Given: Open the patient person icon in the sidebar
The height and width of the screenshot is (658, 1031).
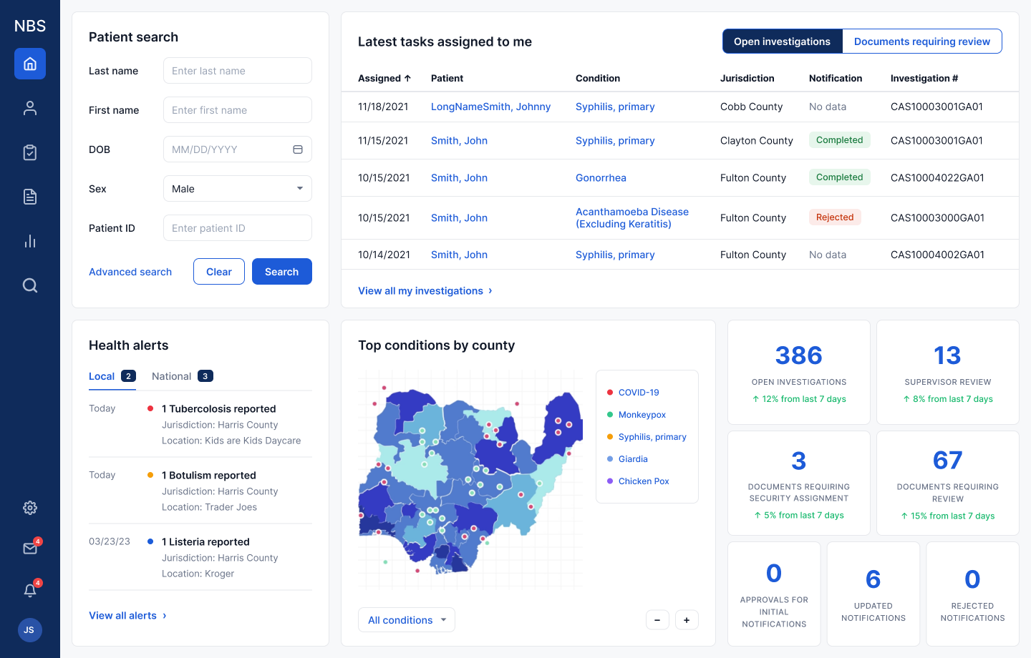Looking at the screenshot, I should click(x=30, y=108).
